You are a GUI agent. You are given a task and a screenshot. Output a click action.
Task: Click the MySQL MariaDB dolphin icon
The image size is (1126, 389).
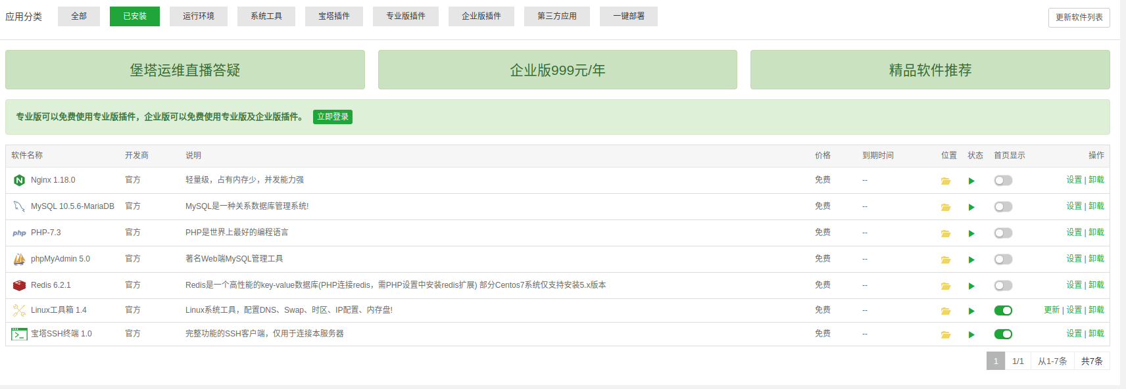click(19, 206)
